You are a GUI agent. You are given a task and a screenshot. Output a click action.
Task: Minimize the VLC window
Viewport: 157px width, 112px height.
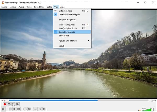pos(138,3)
